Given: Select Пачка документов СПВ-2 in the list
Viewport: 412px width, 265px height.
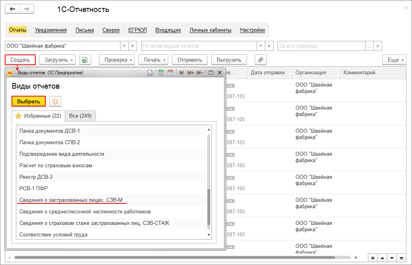Looking at the screenshot, I should (x=112, y=143).
